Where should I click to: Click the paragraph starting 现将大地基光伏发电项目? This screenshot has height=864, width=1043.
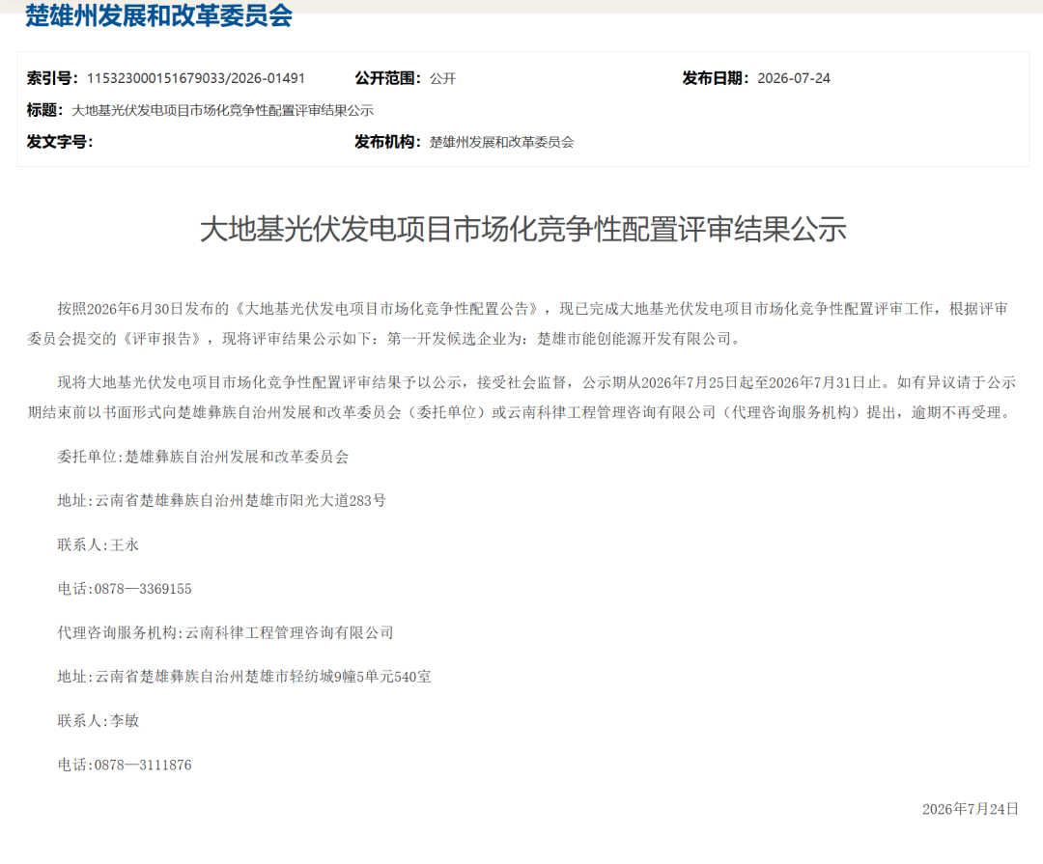click(x=521, y=398)
